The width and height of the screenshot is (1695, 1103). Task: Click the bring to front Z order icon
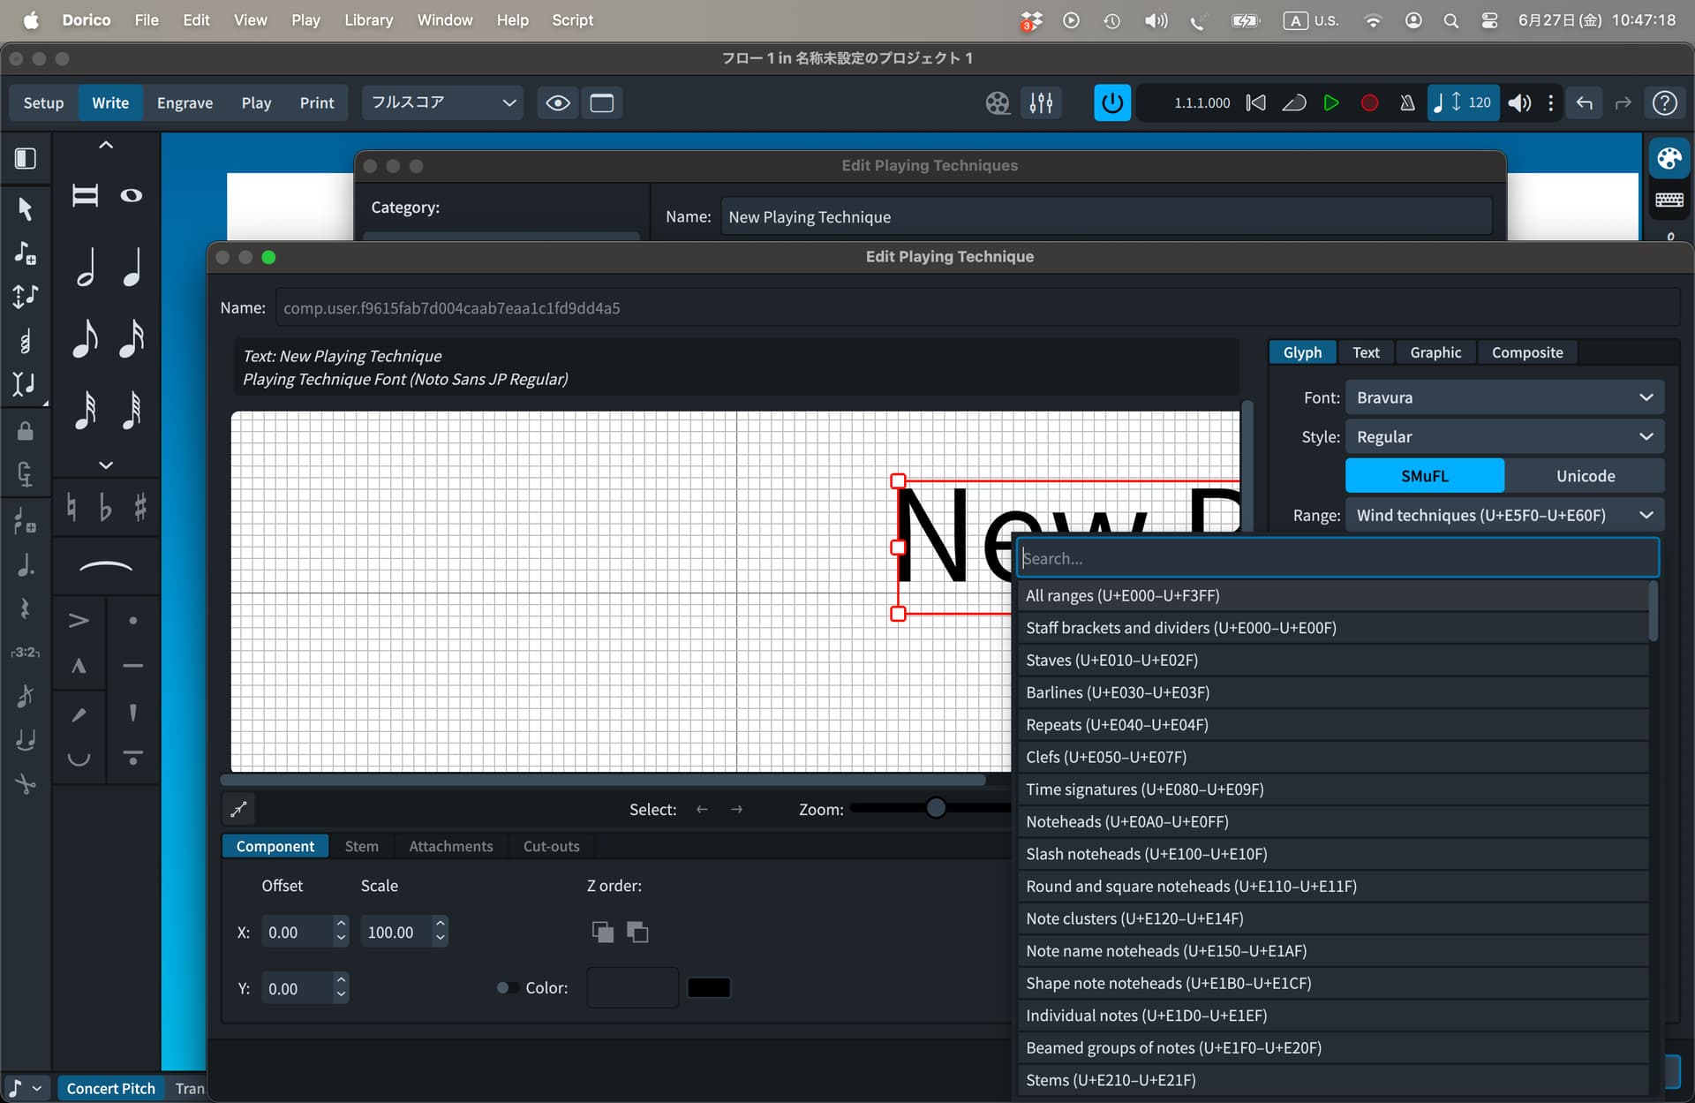coord(602,932)
